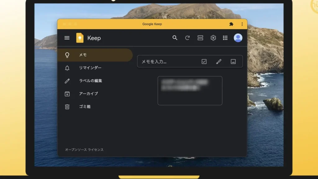Create a new checklist note
Viewport: 318px width, 179px height.
pyautogui.click(x=204, y=62)
